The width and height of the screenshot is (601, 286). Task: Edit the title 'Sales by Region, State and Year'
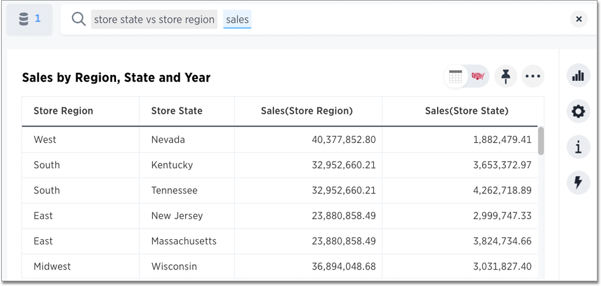click(116, 77)
